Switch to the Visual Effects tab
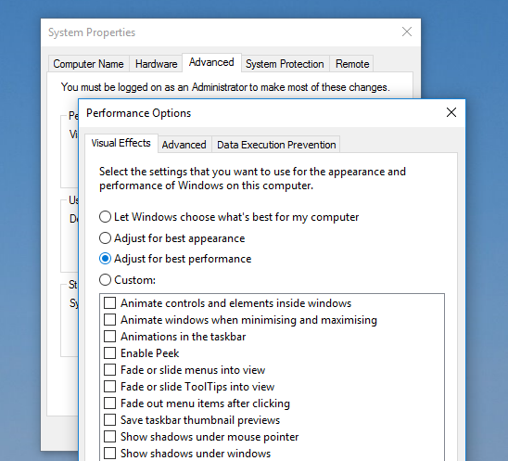The width and height of the screenshot is (508, 461). (x=121, y=143)
